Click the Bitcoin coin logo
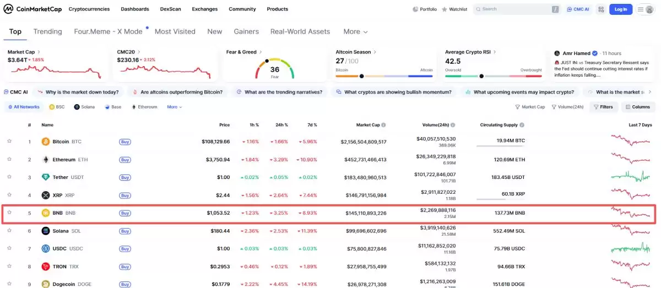The image size is (661, 288). pos(46,142)
